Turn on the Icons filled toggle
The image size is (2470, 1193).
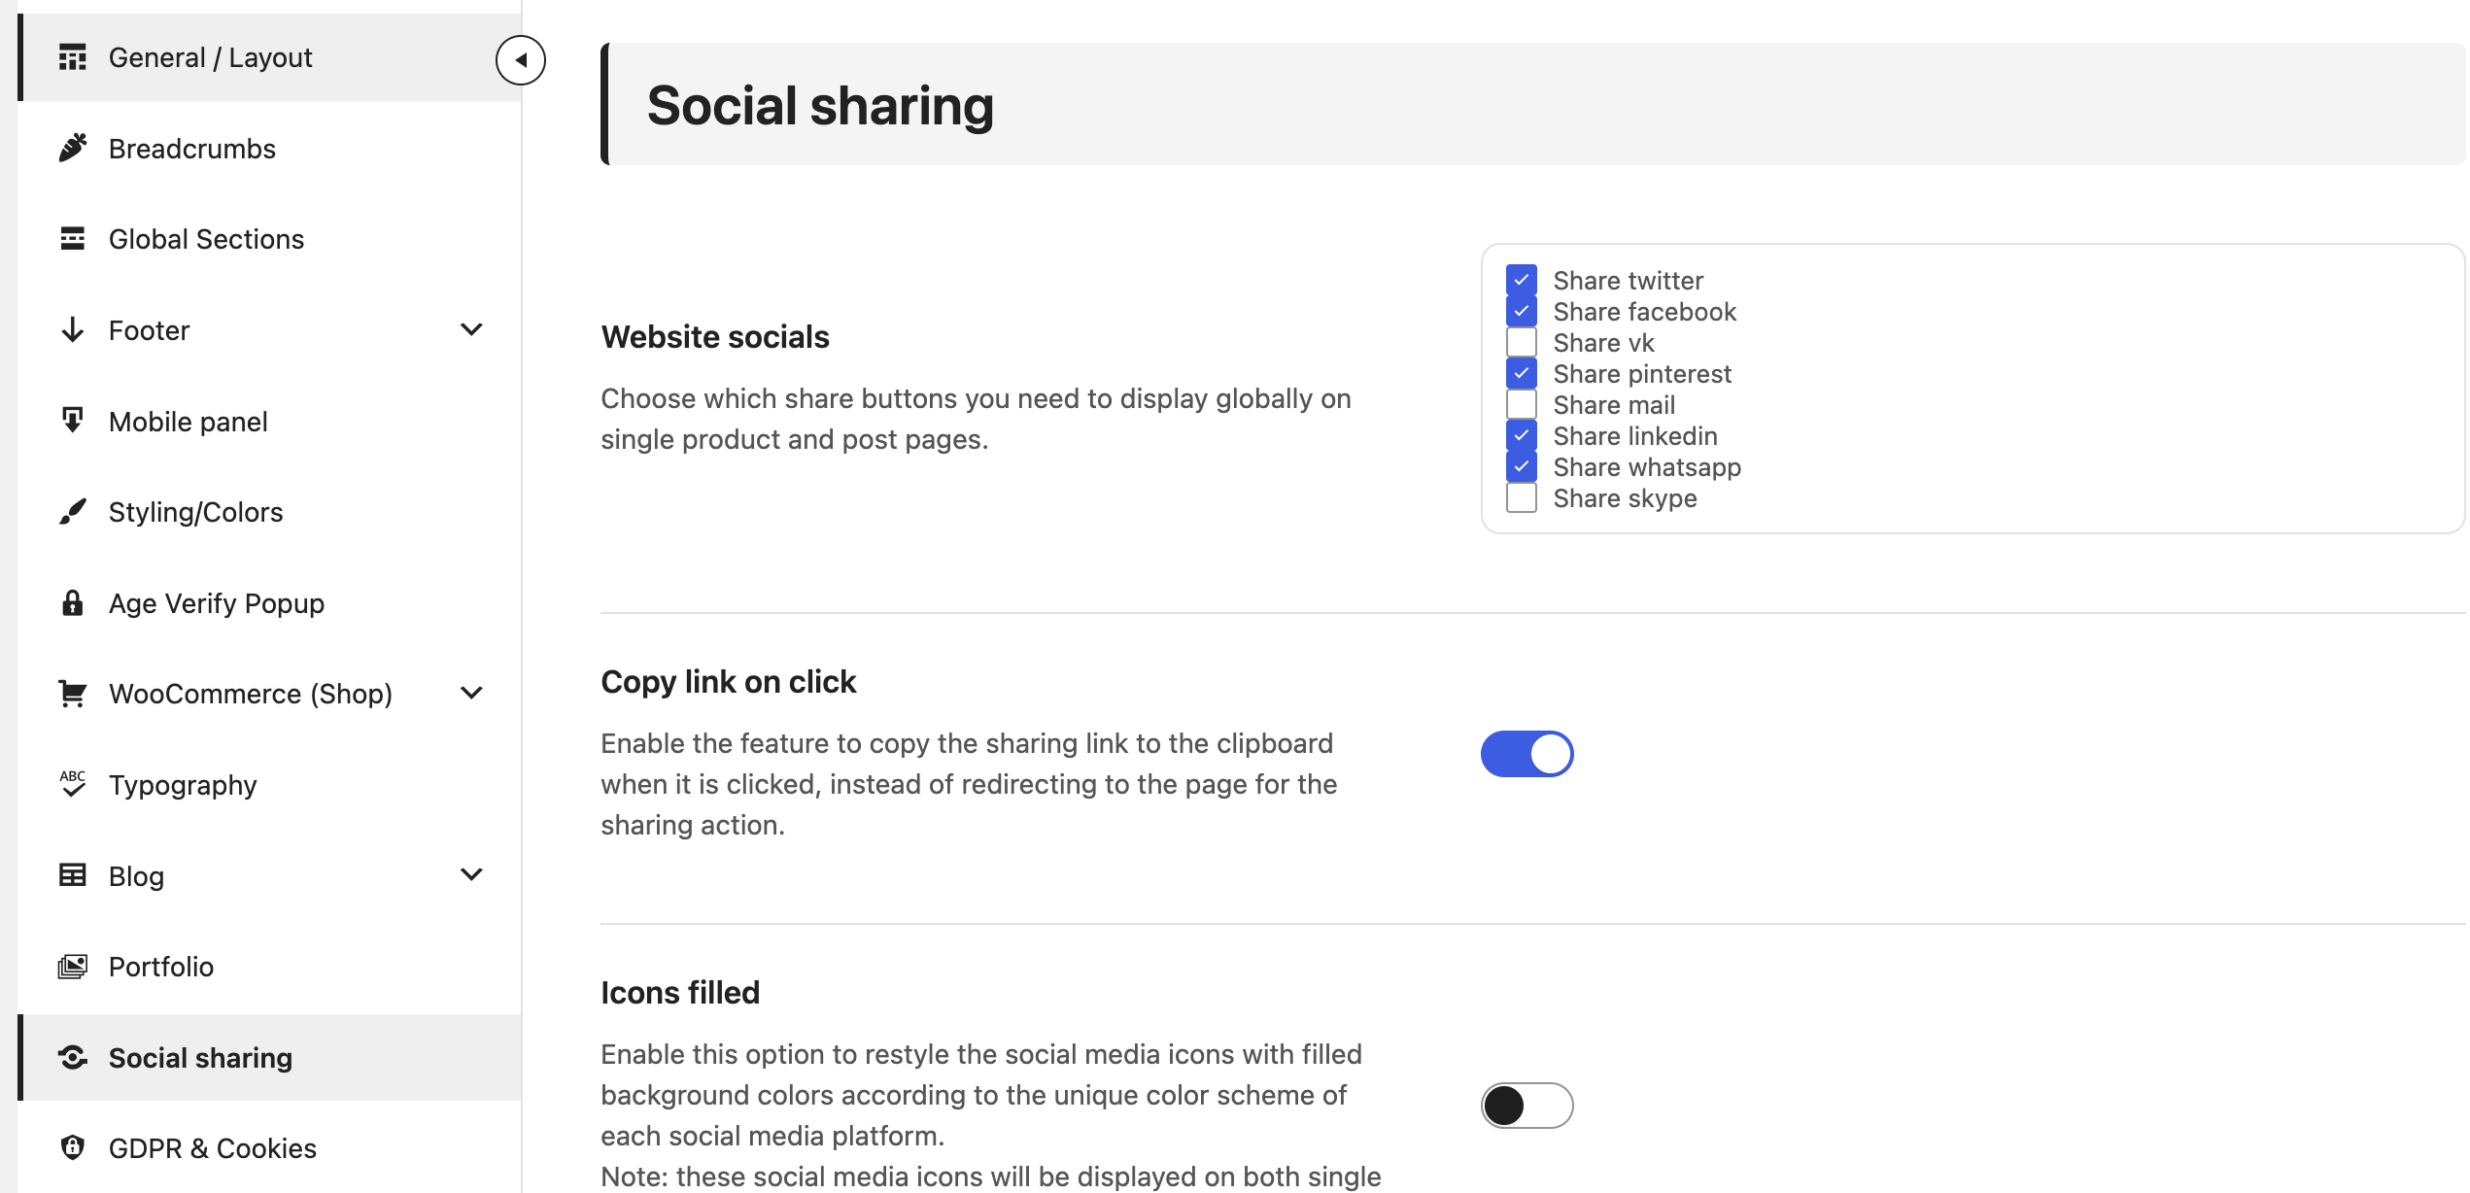tap(1527, 1106)
